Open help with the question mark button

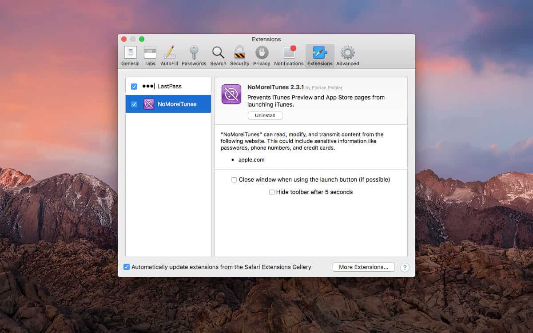(405, 267)
